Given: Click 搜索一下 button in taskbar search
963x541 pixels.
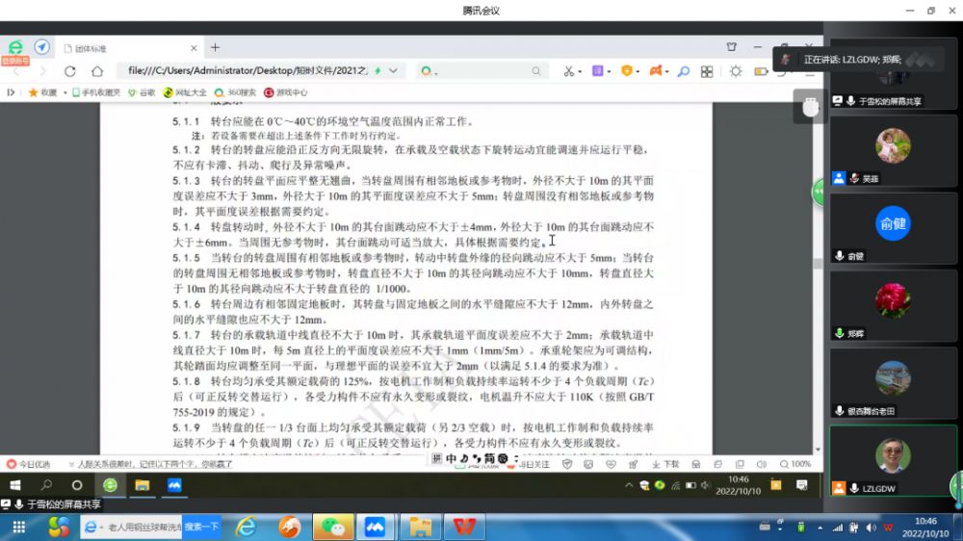Looking at the screenshot, I should pyautogui.click(x=201, y=527).
